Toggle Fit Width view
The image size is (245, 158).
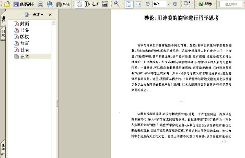138,4
